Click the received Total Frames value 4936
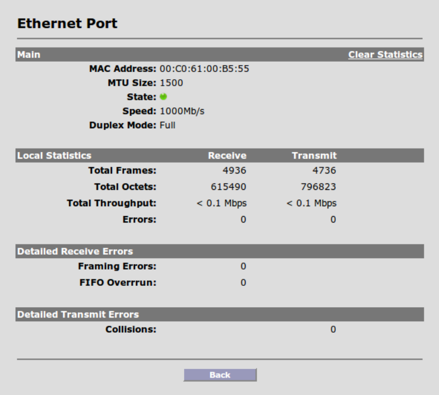The image size is (439, 395). click(x=234, y=170)
